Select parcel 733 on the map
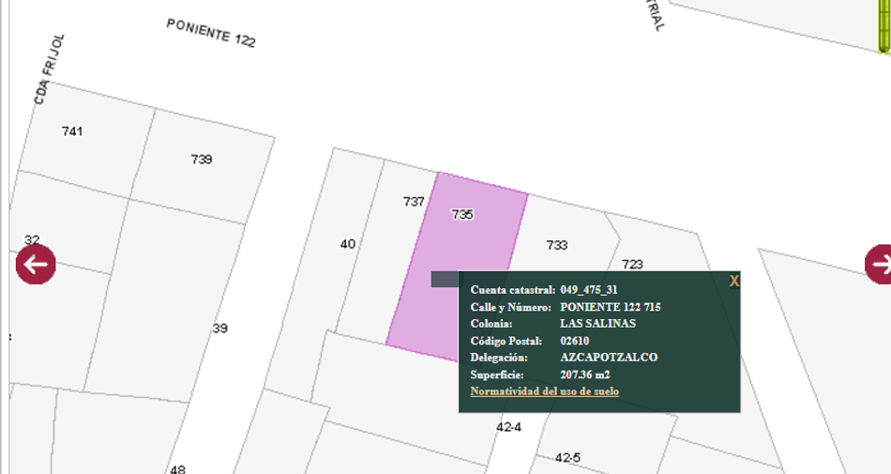Viewport: 891px width, 474px height. (557, 245)
